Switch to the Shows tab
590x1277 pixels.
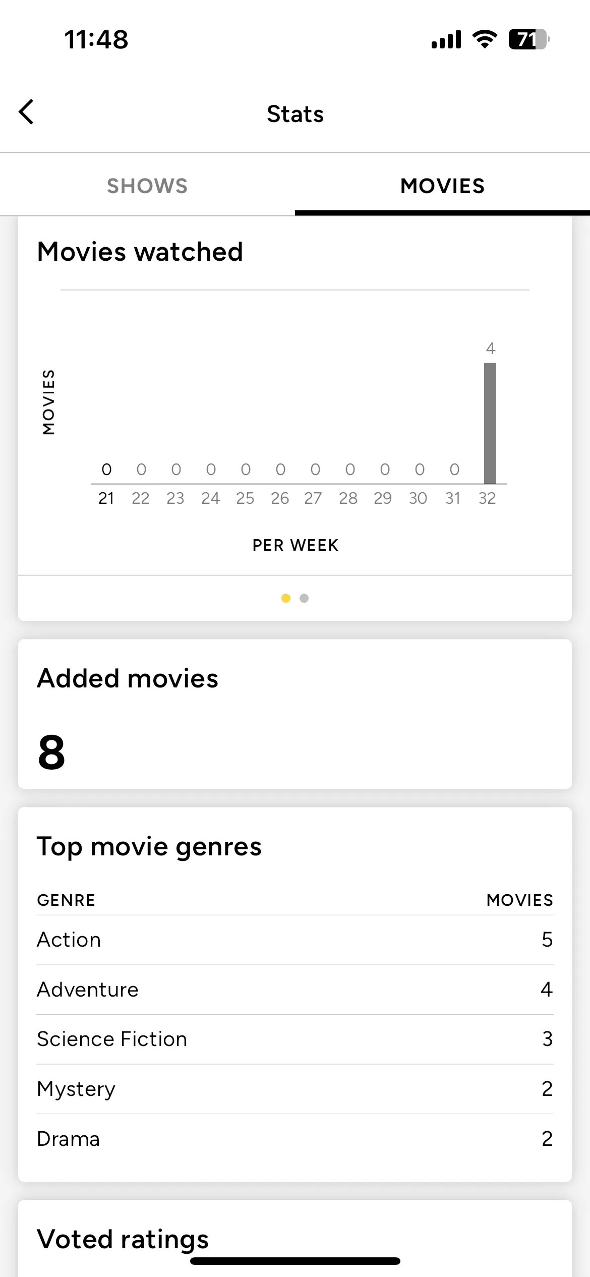tap(147, 186)
